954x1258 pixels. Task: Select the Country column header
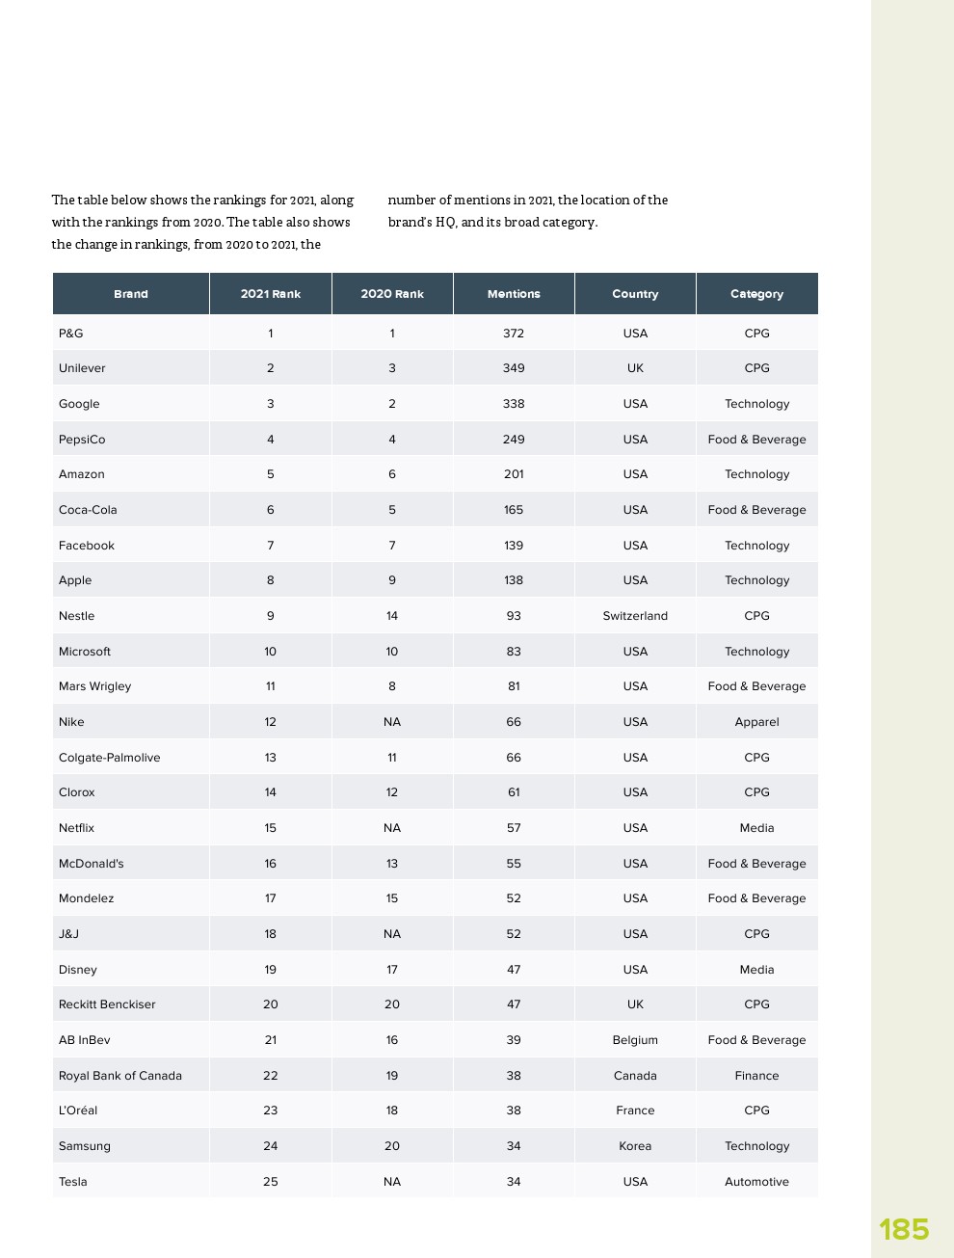point(635,294)
